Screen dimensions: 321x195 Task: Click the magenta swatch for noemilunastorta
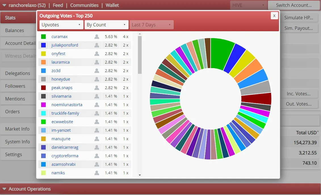coord(43,105)
